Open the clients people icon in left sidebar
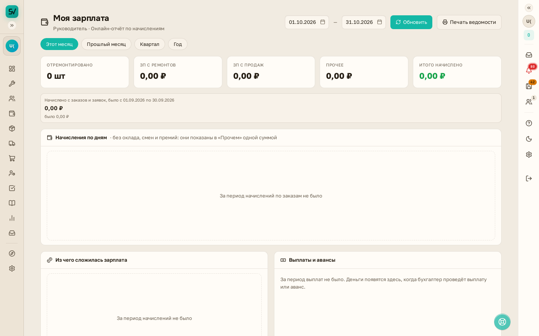 click(12, 99)
